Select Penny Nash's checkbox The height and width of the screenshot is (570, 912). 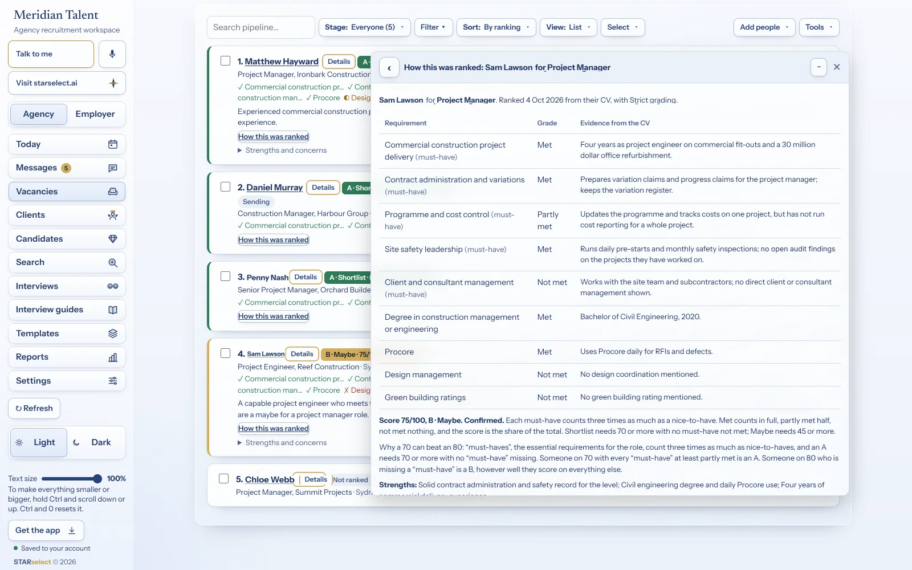[x=226, y=276]
